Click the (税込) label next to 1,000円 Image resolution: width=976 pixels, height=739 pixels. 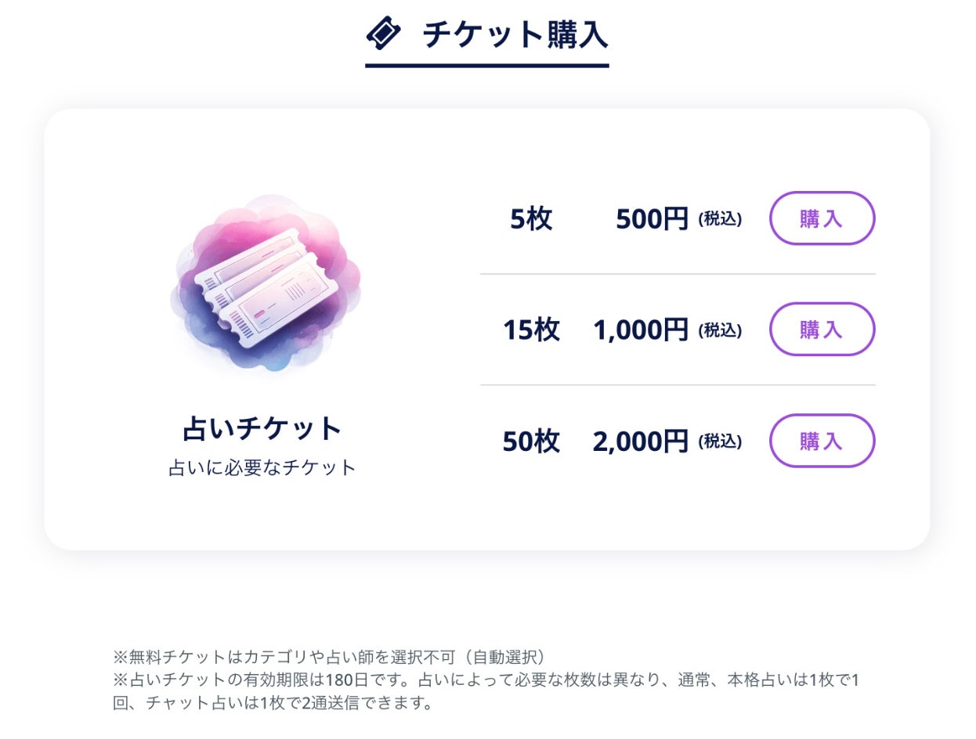coord(720,330)
